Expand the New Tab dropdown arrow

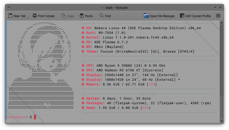[x=28, y=18]
